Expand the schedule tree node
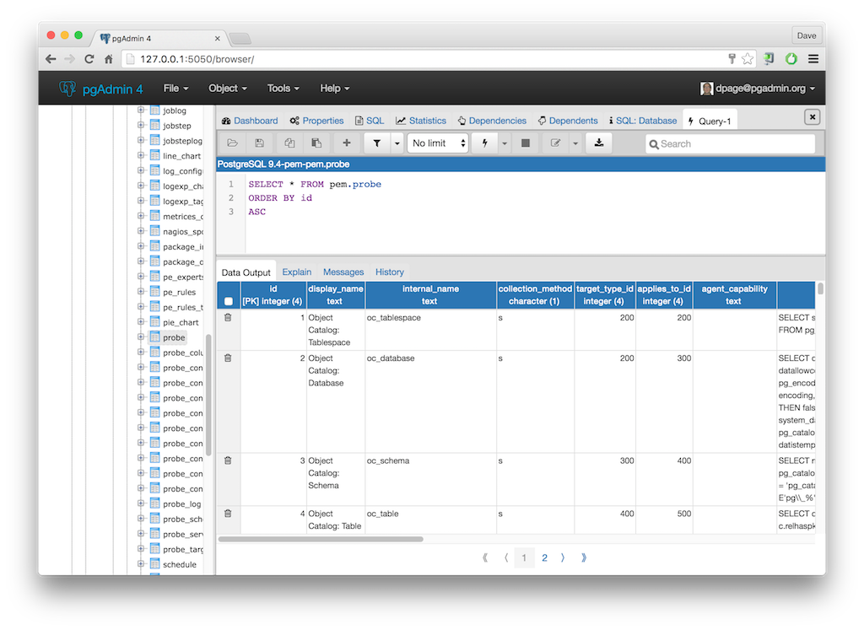 click(141, 564)
